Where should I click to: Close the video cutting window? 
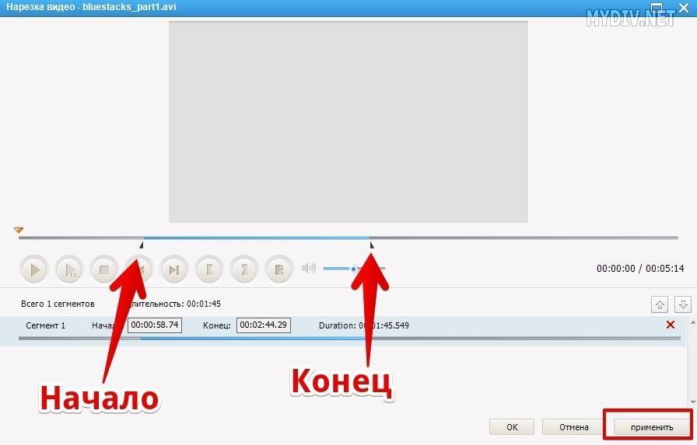click(684, 8)
